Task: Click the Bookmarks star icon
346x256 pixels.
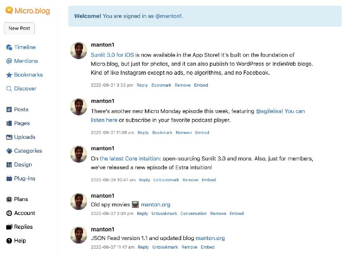Action: [x=9, y=75]
